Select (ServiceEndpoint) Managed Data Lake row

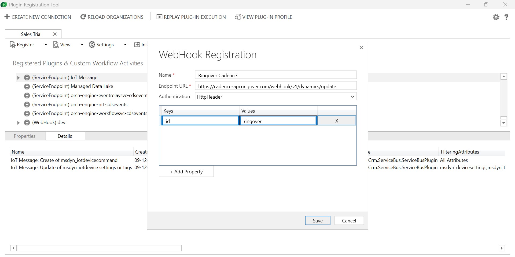click(72, 86)
